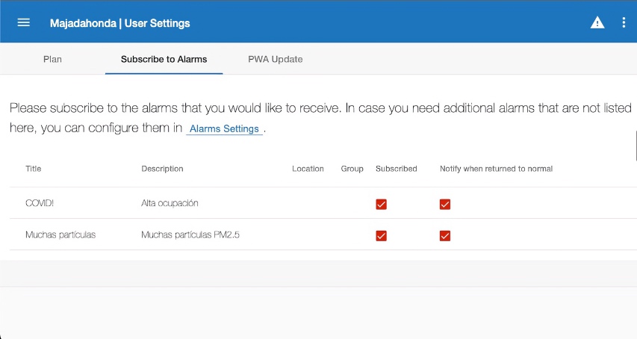Viewport: 637px width, 339px height.
Task: Follow the Alarms Settings link
Action: pyautogui.click(x=224, y=128)
